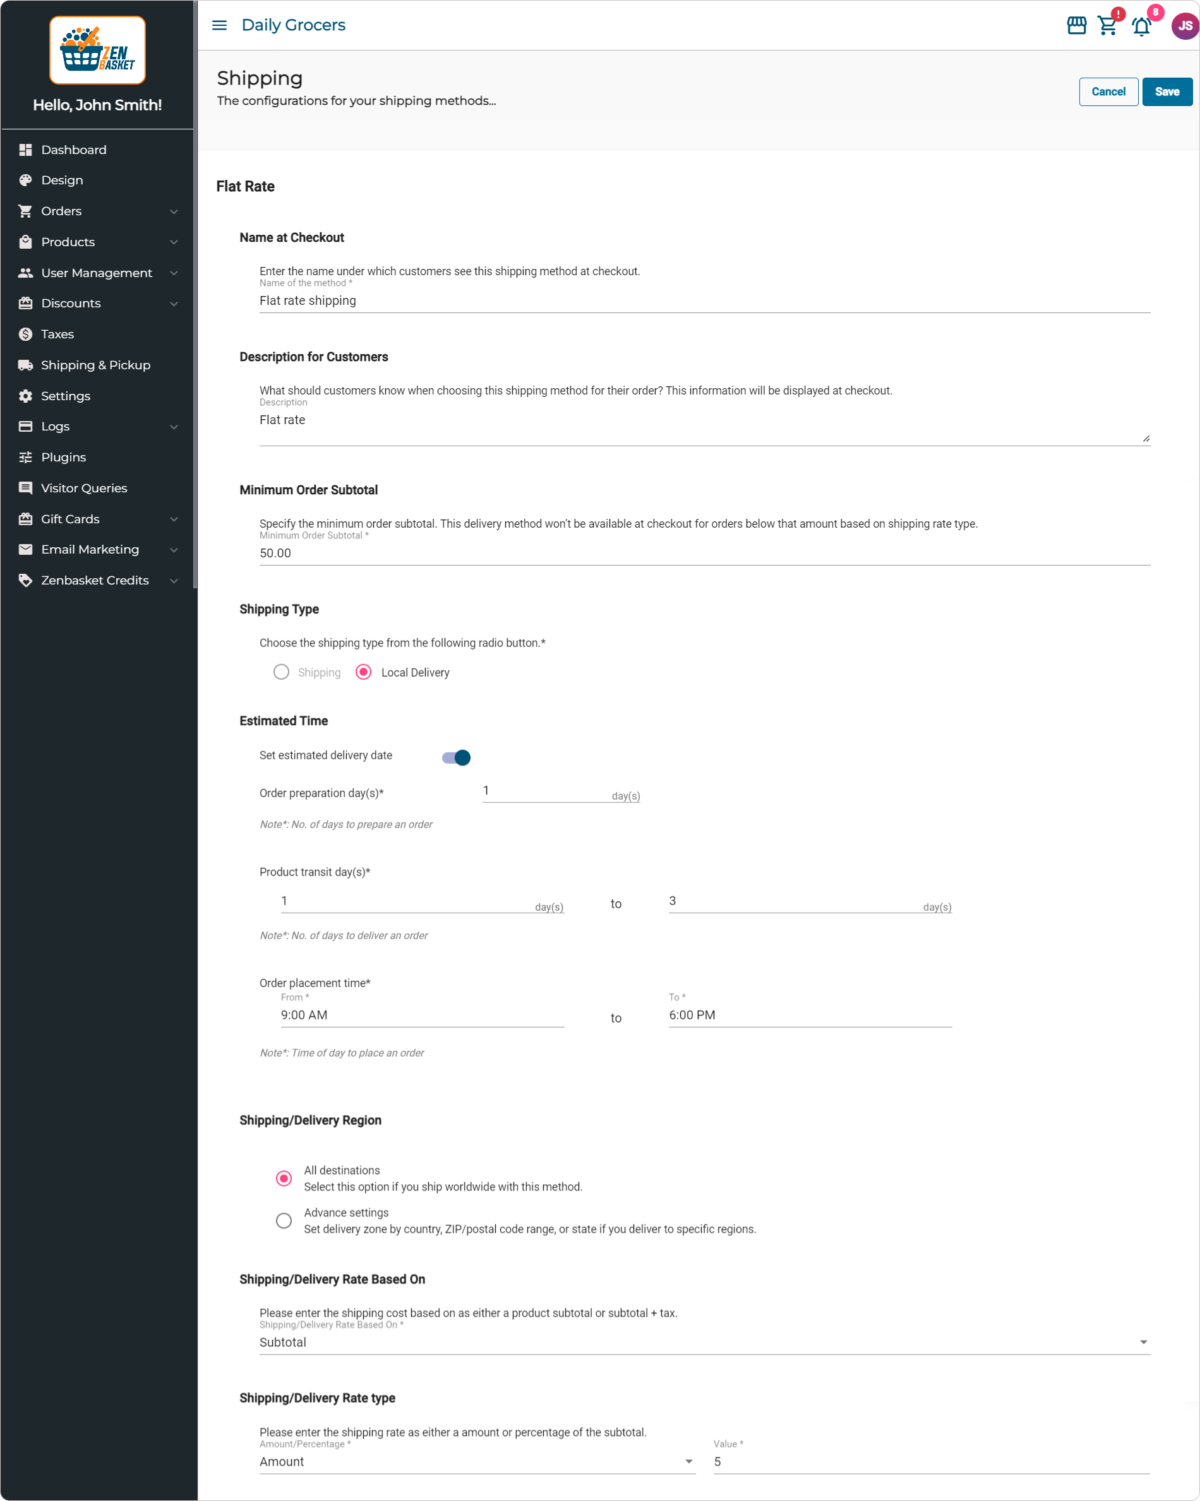Image resolution: width=1200 pixels, height=1501 pixels.
Task: Click the Cancel button
Action: [1108, 92]
